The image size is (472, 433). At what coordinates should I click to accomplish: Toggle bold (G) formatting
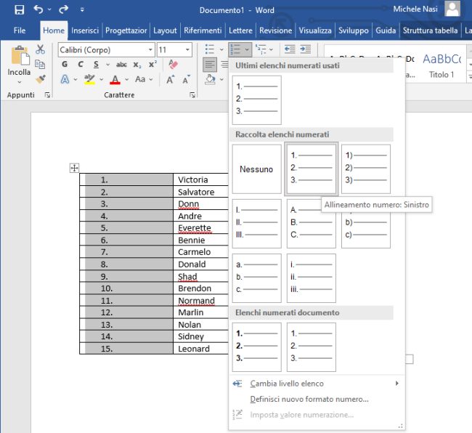tap(65, 64)
